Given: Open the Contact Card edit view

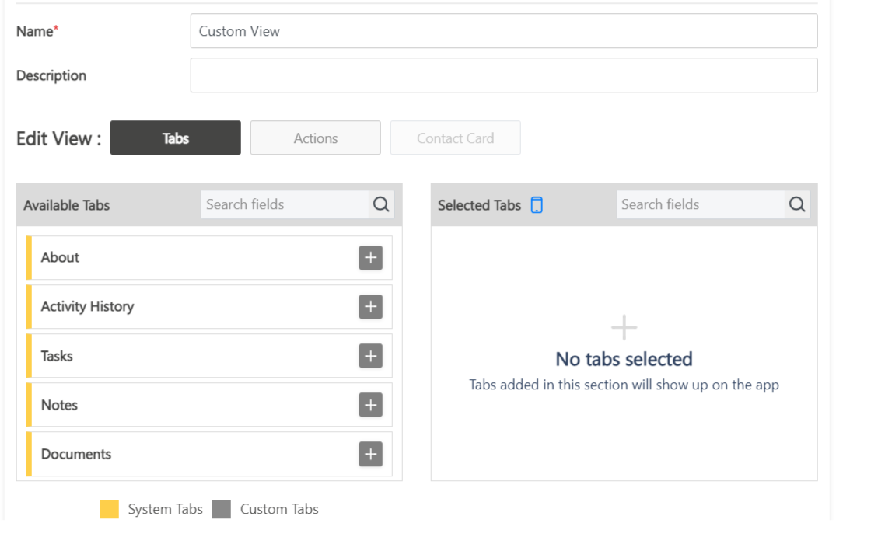Looking at the screenshot, I should tap(455, 138).
